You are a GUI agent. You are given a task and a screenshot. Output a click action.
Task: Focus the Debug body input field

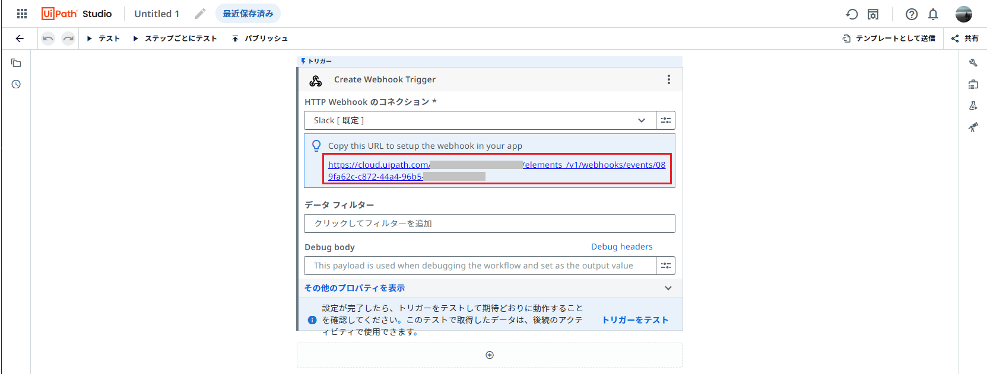(x=480, y=266)
